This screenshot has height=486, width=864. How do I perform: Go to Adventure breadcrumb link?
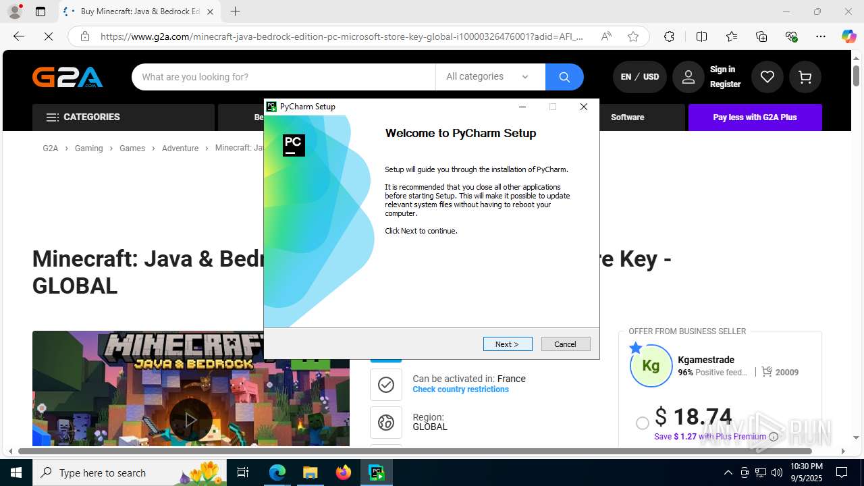tap(180, 148)
